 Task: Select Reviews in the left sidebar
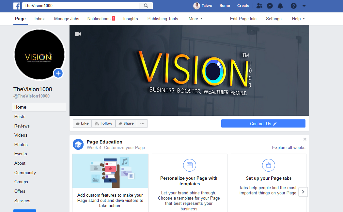point(22,126)
